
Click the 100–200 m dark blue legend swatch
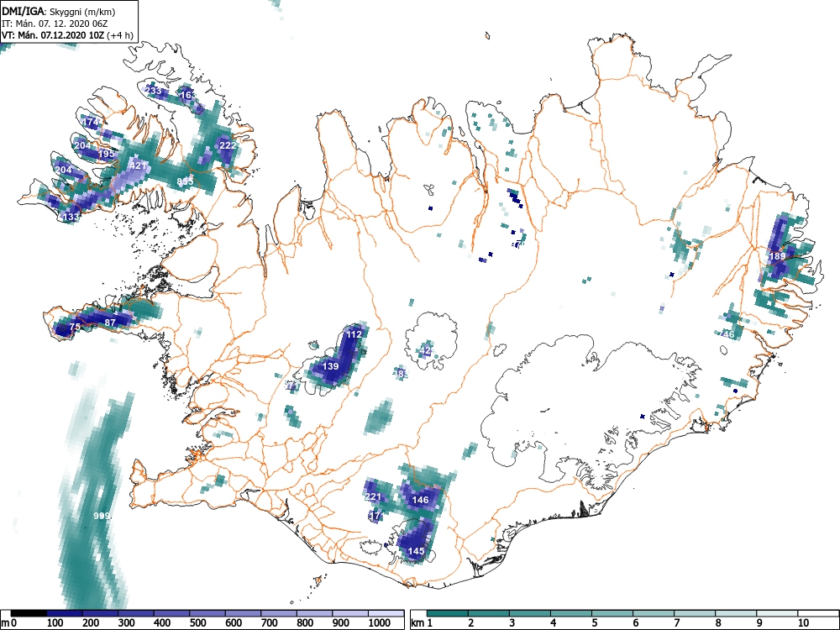65,613
